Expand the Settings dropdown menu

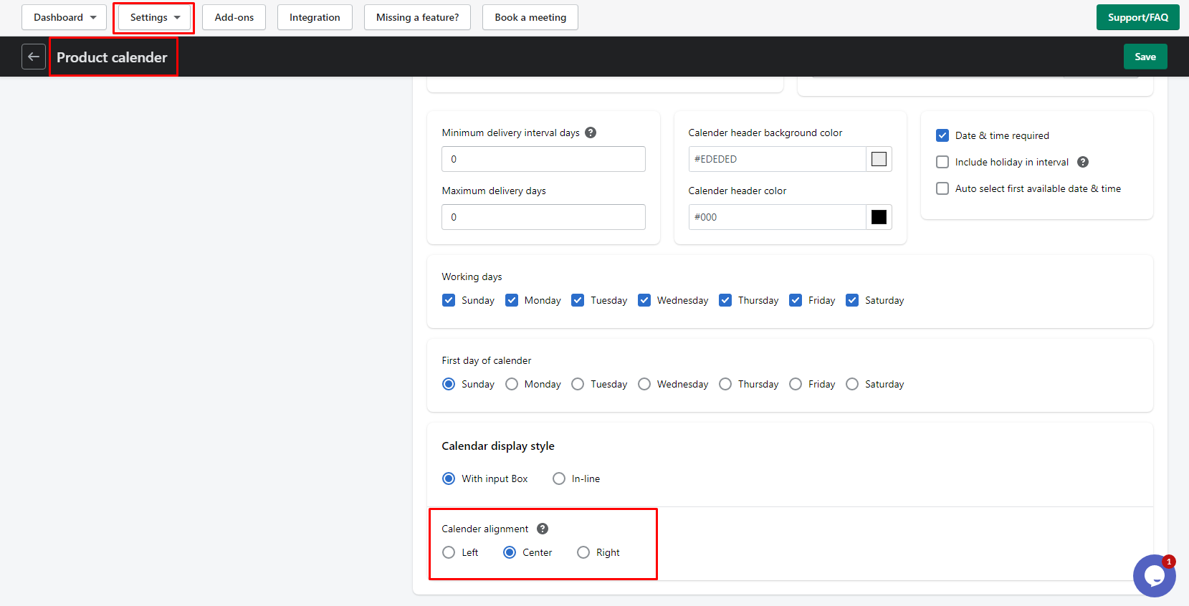[154, 17]
